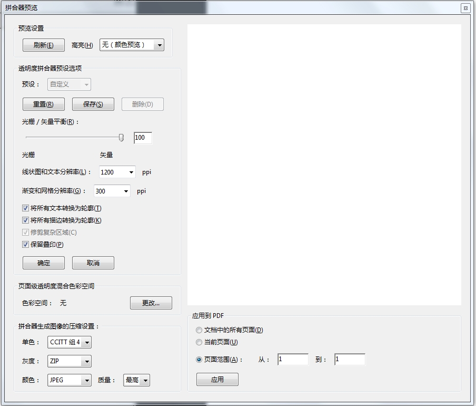Uncheck 将所有描边转换为轮廓 option
This screenshot has width=476, height=406.
(25, 220)
